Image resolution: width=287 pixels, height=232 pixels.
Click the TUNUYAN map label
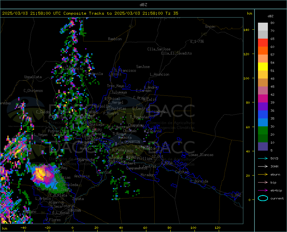74,211
